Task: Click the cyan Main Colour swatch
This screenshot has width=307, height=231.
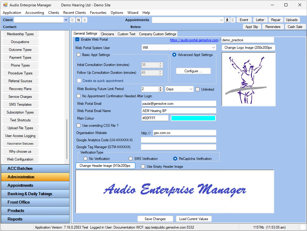Action: [193, 118]
